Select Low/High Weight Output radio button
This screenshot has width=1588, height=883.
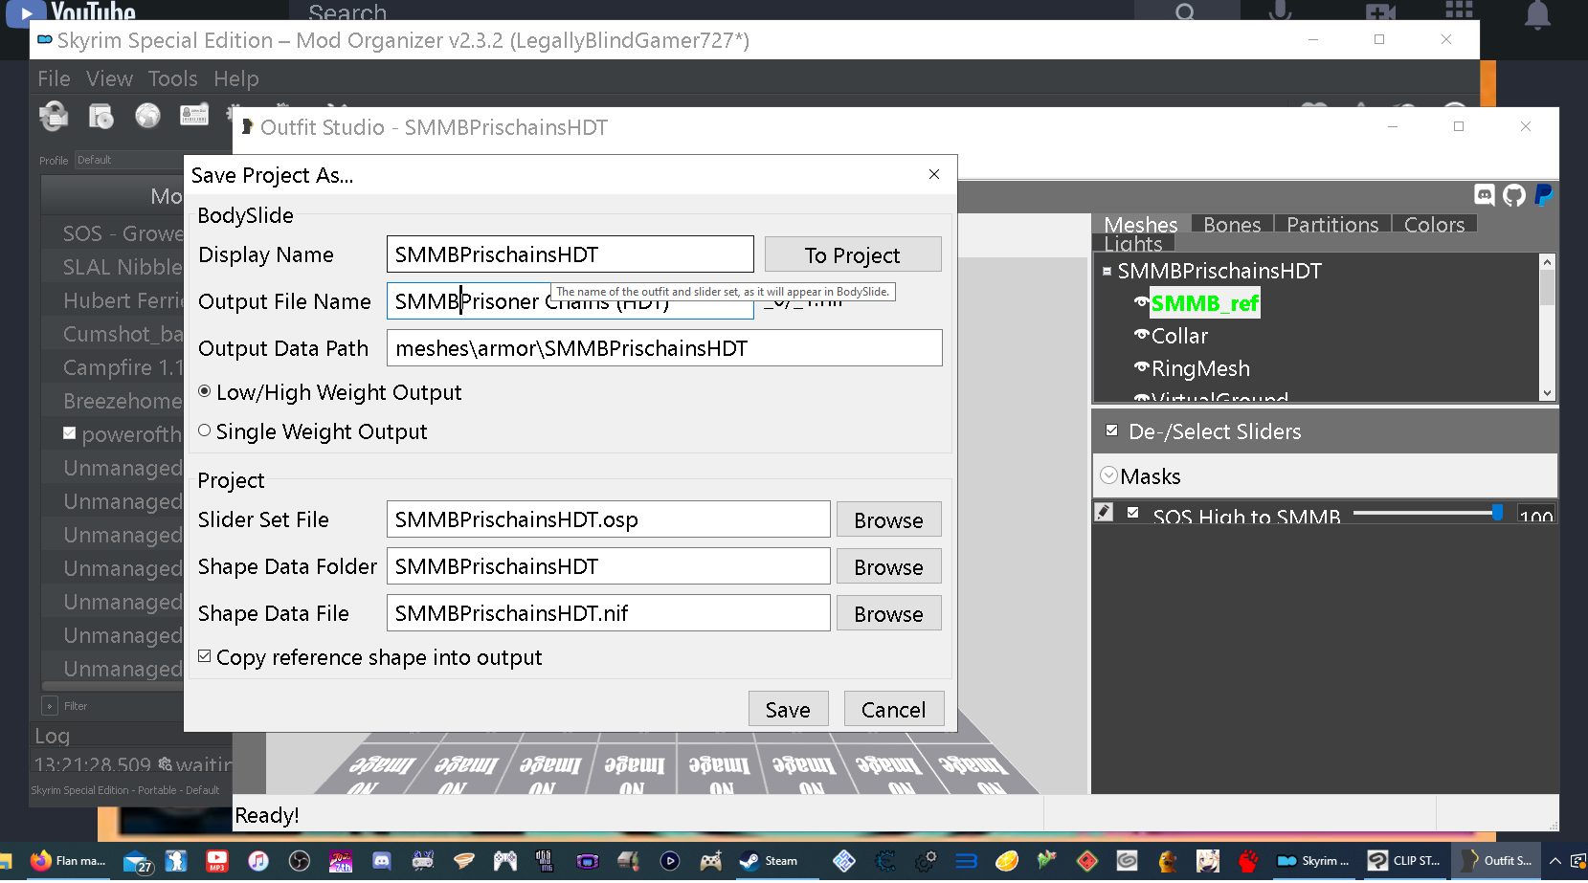[204, 391]
